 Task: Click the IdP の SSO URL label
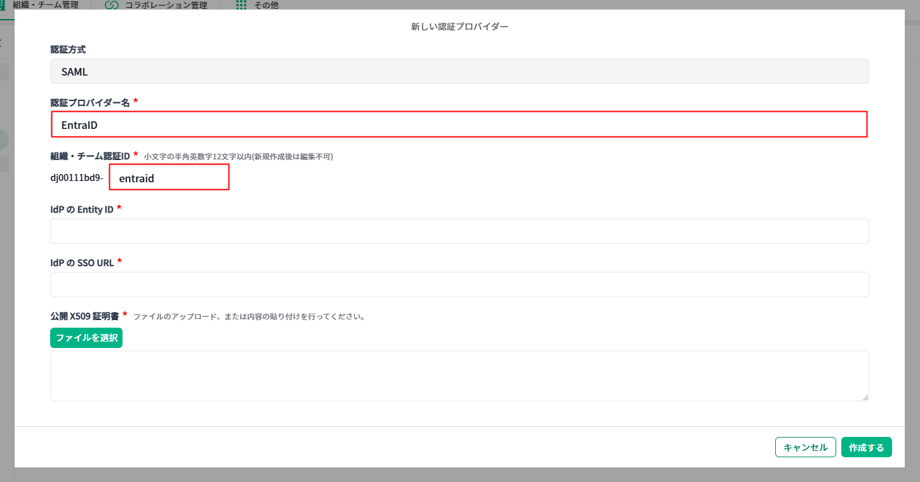coord(83,263)
